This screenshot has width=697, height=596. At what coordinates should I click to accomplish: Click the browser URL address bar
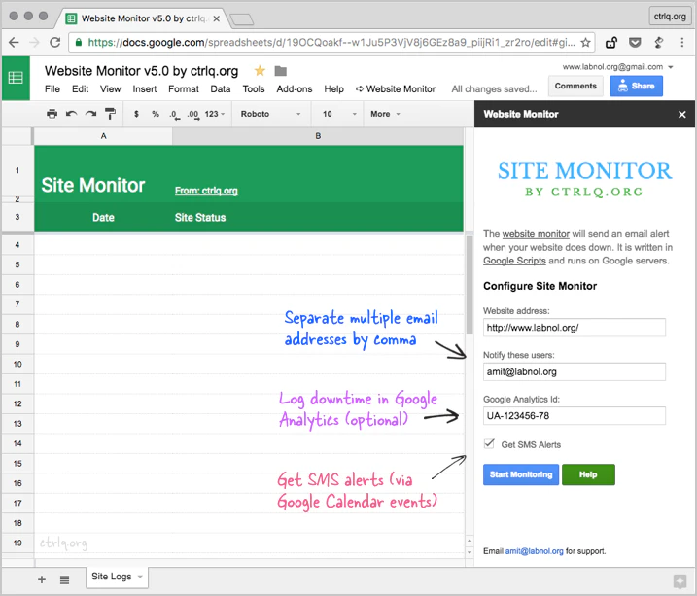click(x=331, y=42)
